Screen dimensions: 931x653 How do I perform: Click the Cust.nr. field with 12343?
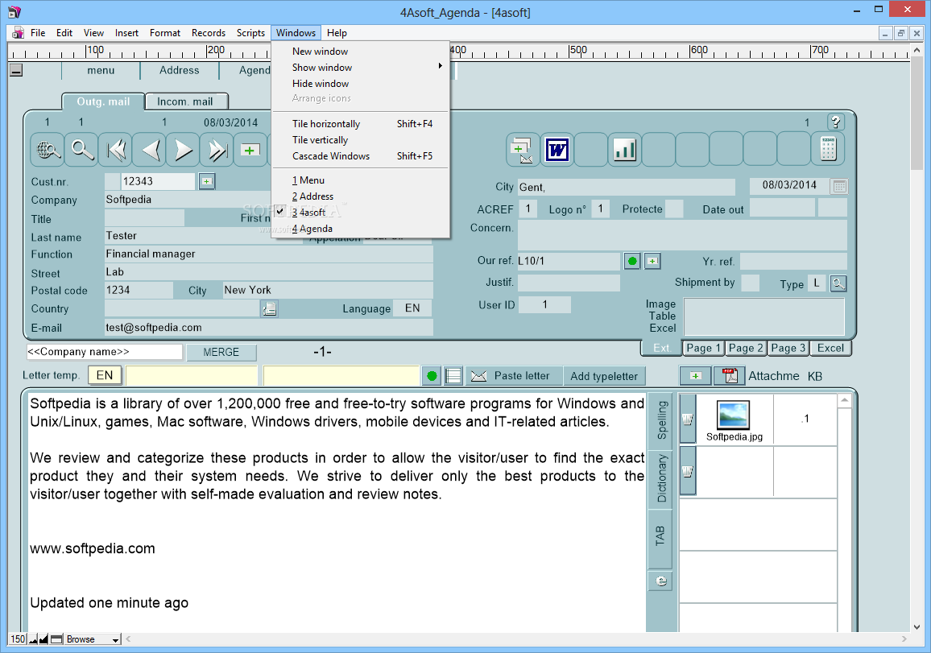pos(157,181)
